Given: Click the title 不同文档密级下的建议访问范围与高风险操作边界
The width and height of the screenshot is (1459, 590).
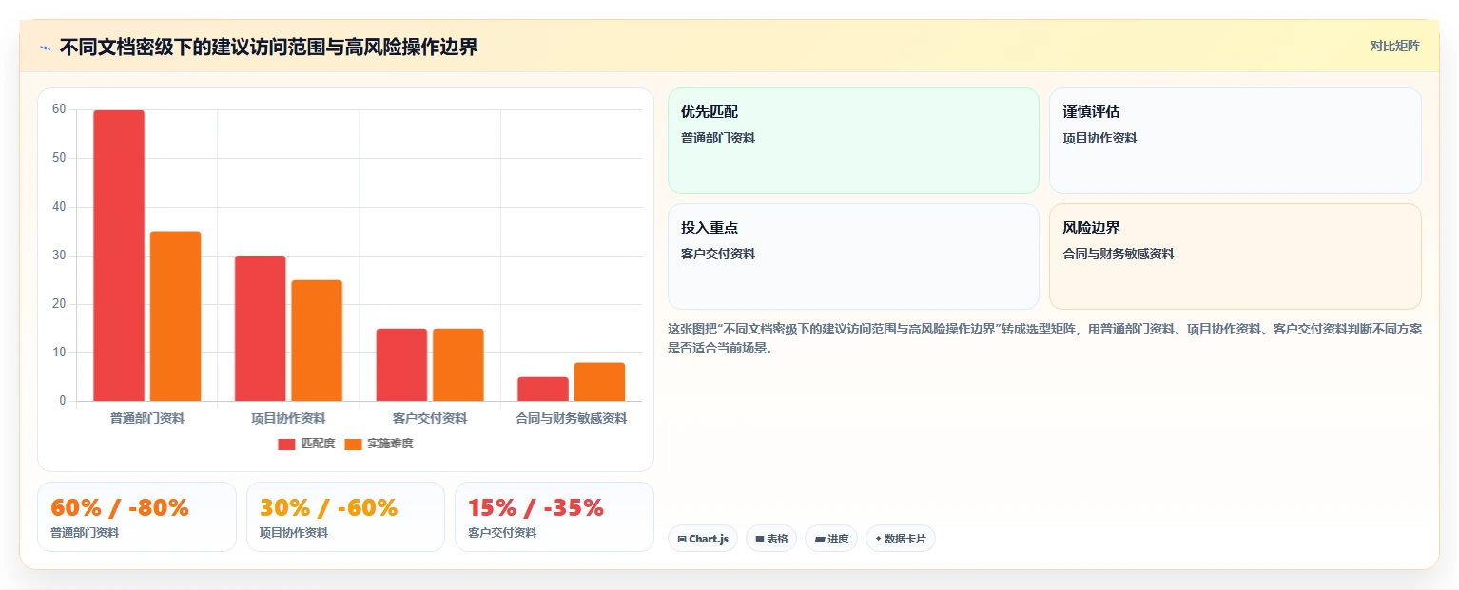Looking at the screenshot, I should [x=268, y=48].
